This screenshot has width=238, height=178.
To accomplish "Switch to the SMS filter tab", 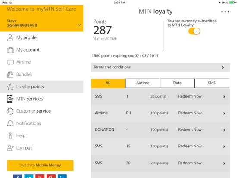I will pyautogui.click(x=212, y=83).
